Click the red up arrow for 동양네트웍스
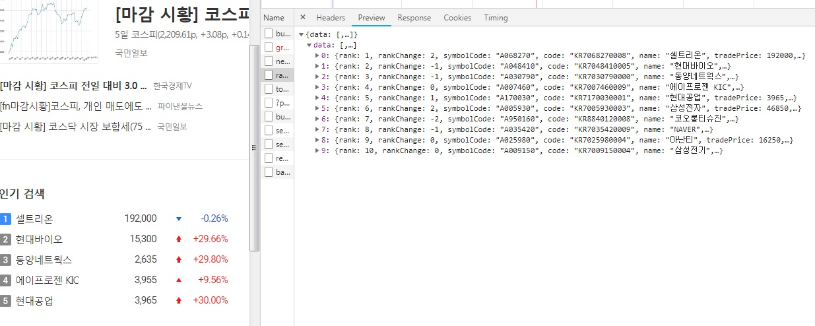Viewport: 815px width, 326px height. pos(178,259)
